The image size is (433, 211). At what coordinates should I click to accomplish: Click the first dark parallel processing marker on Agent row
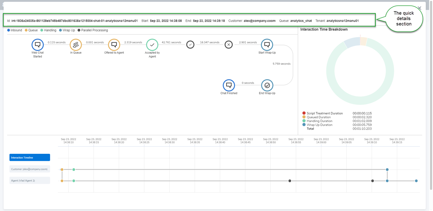coord(290,181)
